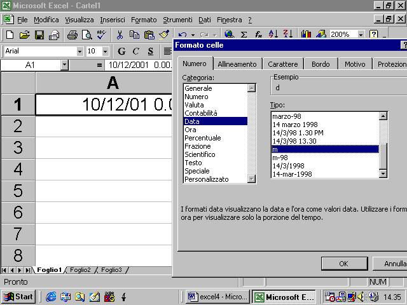Viewport: 407px width, 305px height.
Task: Sort ascending with the A-Z icon
Action: [x=273, y=34]
